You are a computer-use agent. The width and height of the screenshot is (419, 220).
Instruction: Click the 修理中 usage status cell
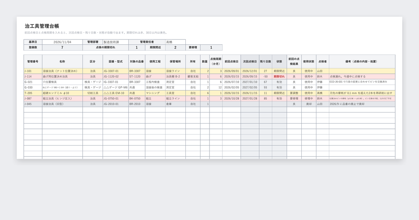tap(309, 98)
